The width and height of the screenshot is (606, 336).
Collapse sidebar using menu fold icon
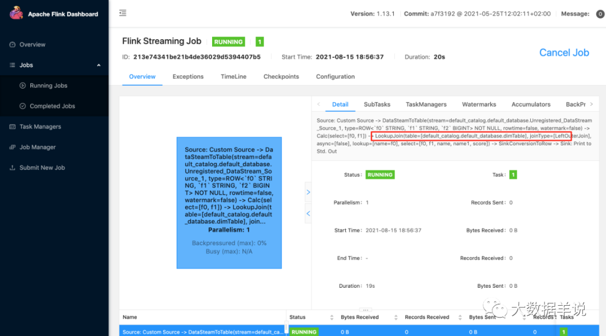pyautogui.click(x=122, y=13)
